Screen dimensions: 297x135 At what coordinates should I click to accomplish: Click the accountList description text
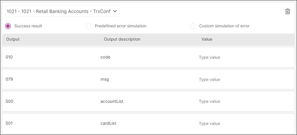pos(112,101)
